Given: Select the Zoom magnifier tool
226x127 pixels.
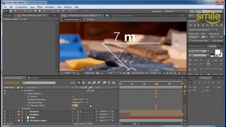Looking at the screenshot, I should [15, 11].
